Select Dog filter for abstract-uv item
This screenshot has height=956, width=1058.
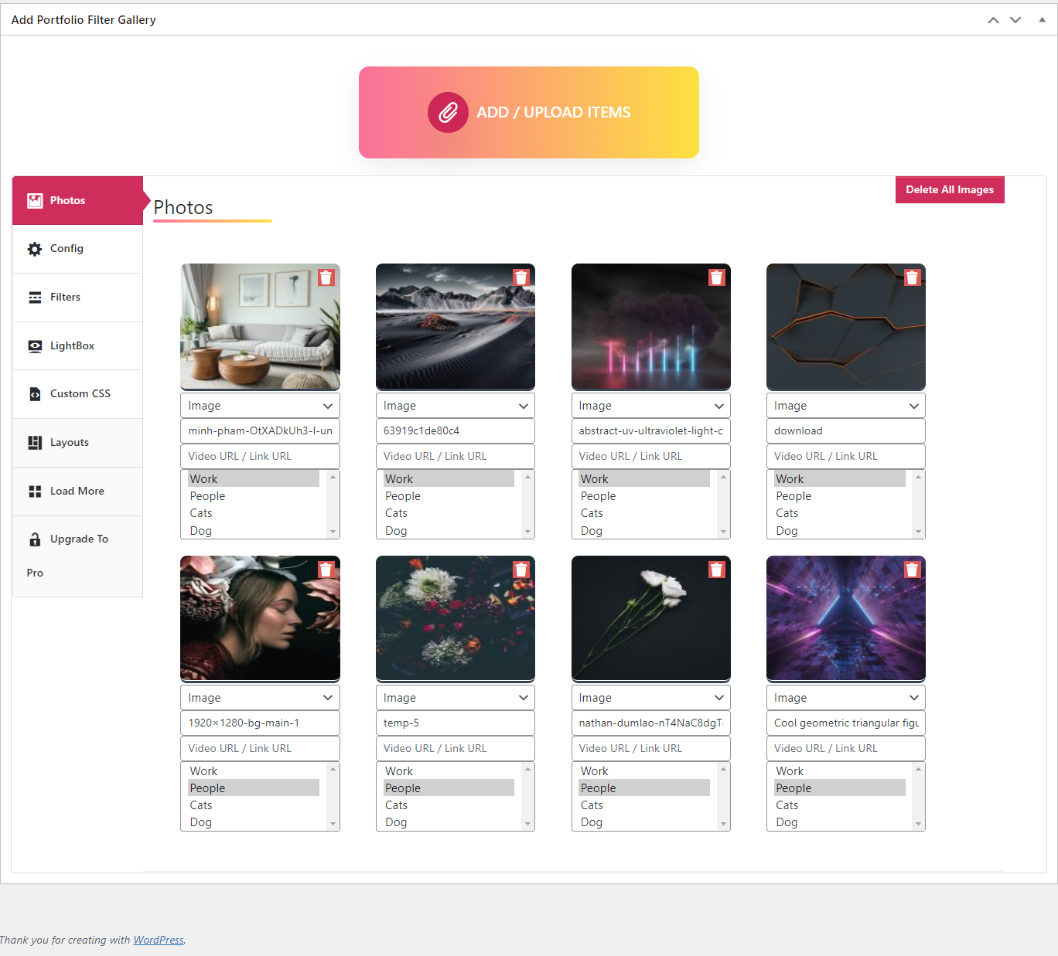click(644, 531)
